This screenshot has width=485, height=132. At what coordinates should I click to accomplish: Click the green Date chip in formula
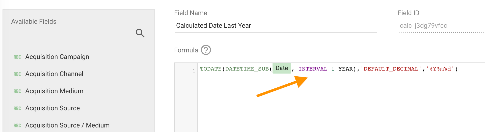tap(282, 68)
